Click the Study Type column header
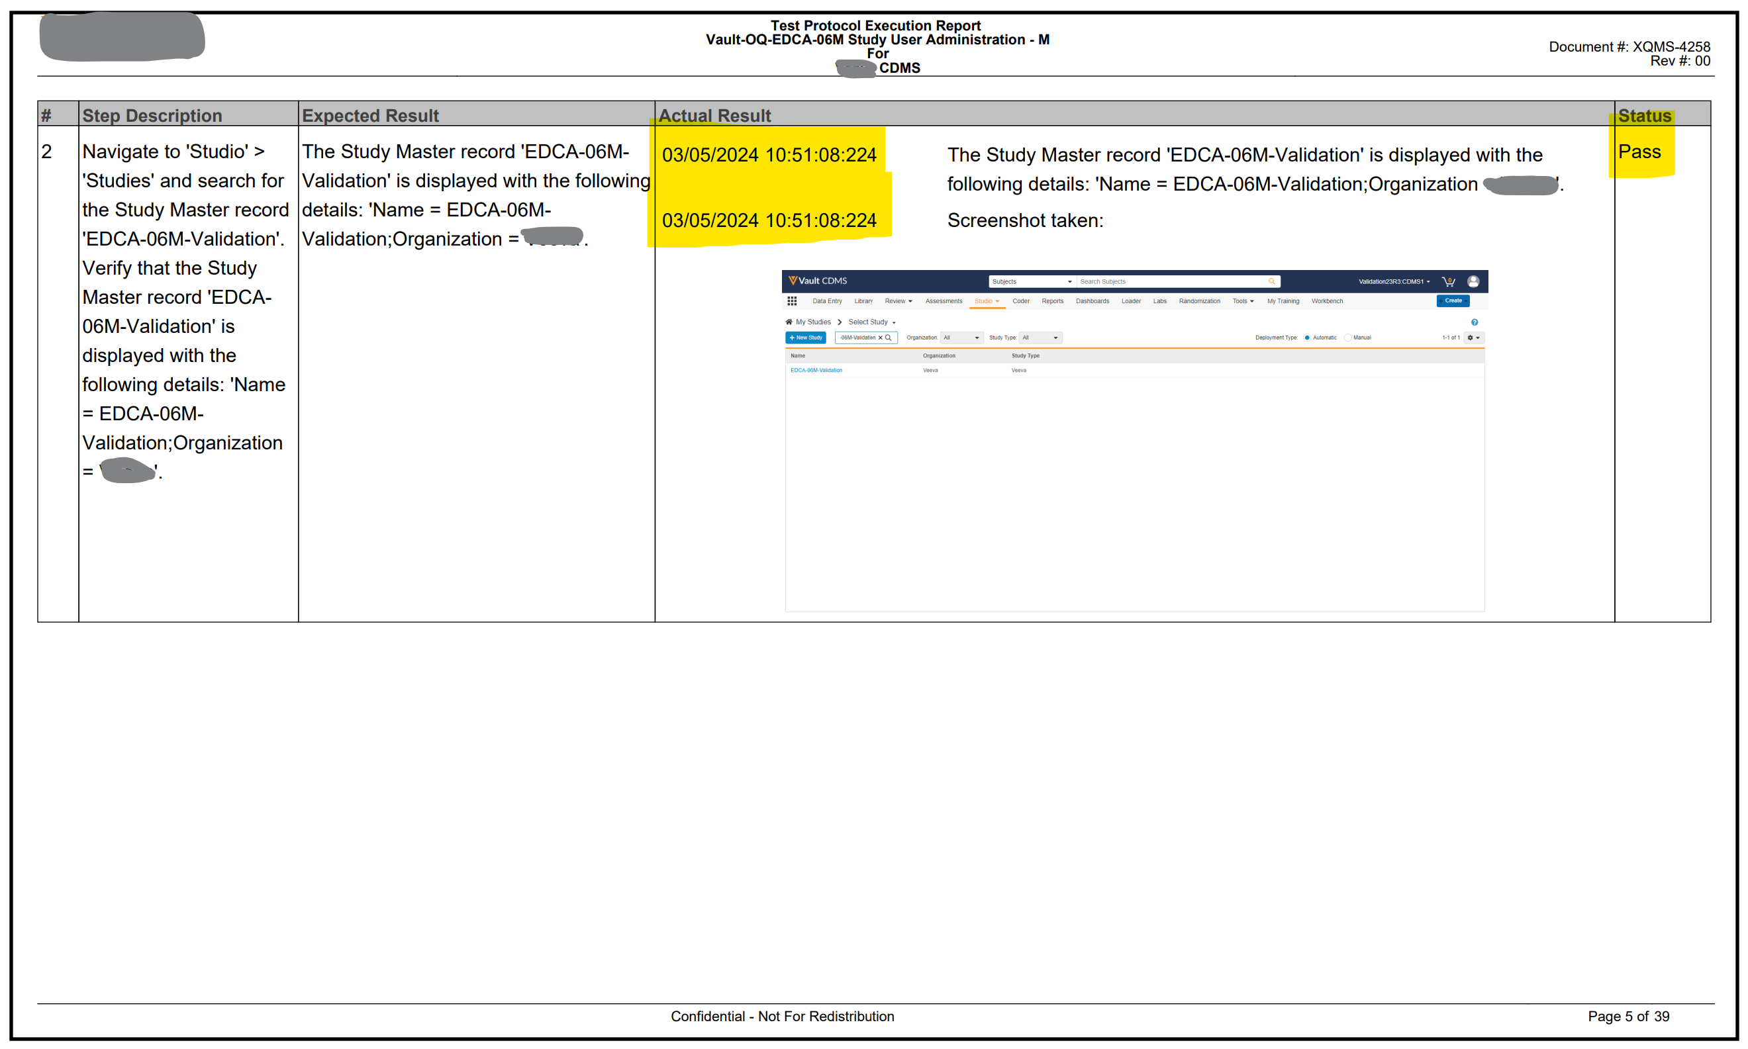Screen dimensions: 1748x1049 [1026, 355]
